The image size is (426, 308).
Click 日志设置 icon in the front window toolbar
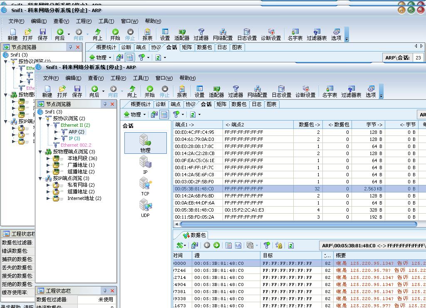(x=281, y=91)
